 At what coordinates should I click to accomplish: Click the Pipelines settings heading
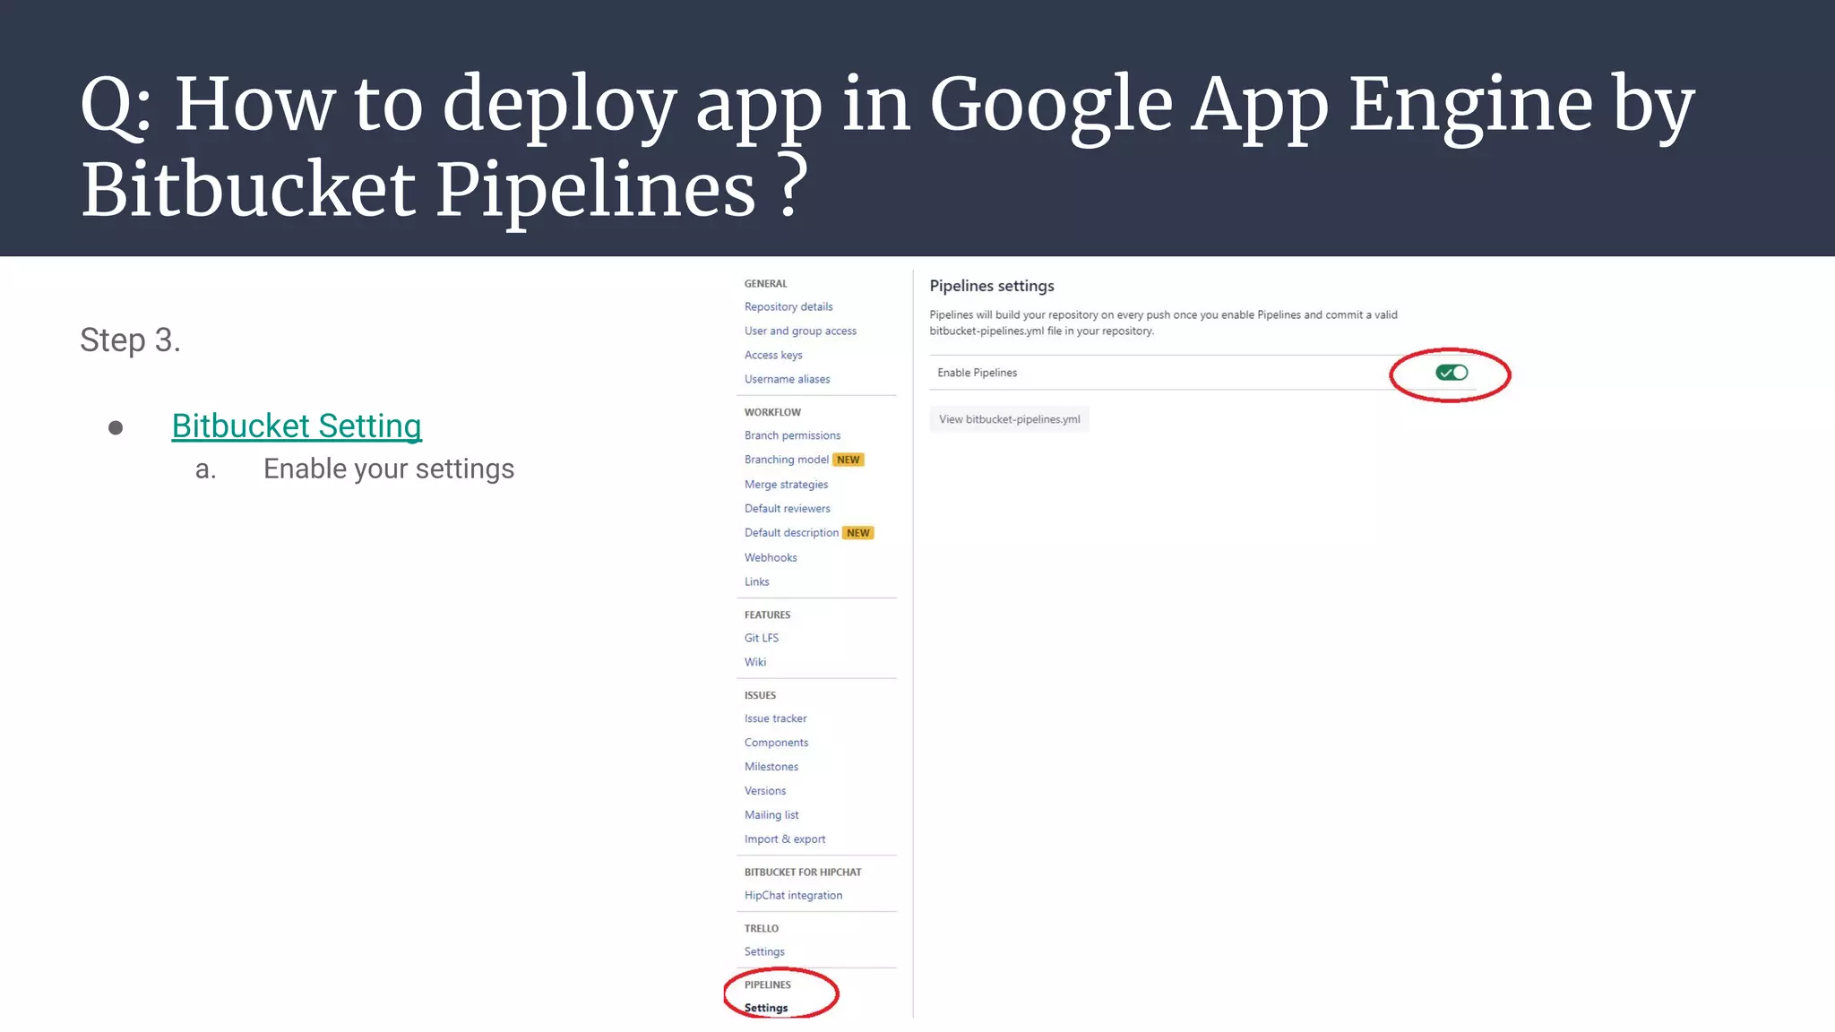coord(992,286)
